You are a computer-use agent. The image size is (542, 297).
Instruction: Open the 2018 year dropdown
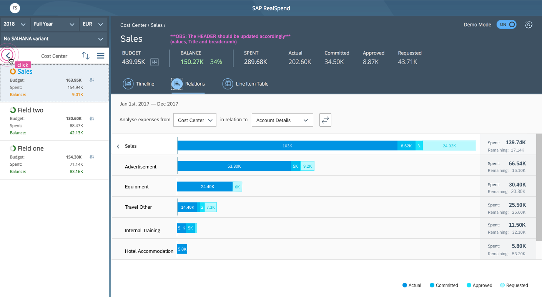click(x=15, y=24)
